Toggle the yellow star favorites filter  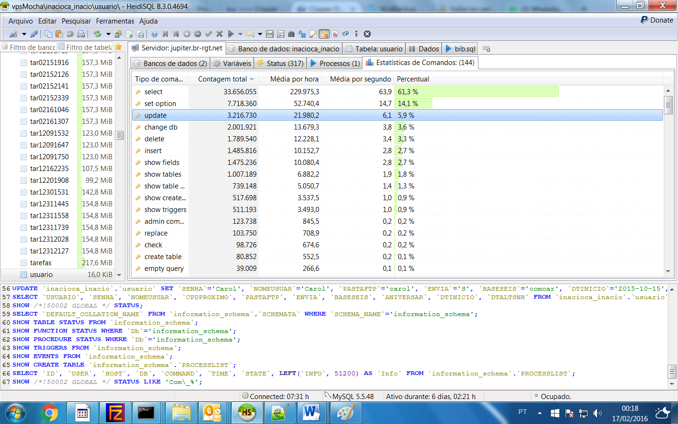click(118, 47)
